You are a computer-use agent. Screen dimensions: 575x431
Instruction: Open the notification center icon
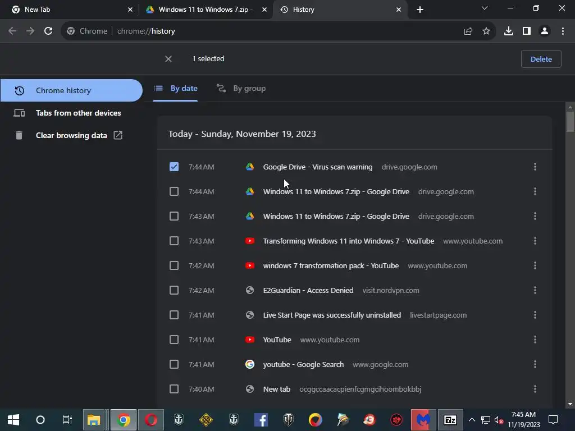click(553, 420)
